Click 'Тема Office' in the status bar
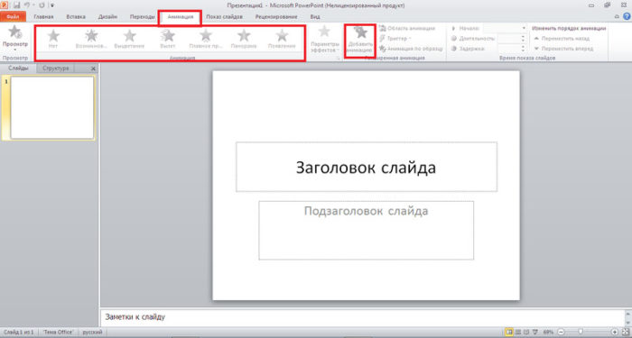632x338 pixels. pos(58,333)
